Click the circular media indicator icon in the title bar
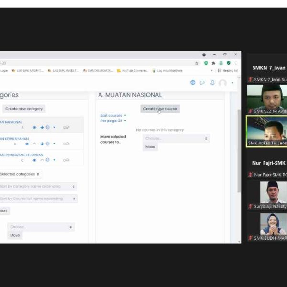Image resolution: width=287 pixels, height=287 pixels. 204,55
